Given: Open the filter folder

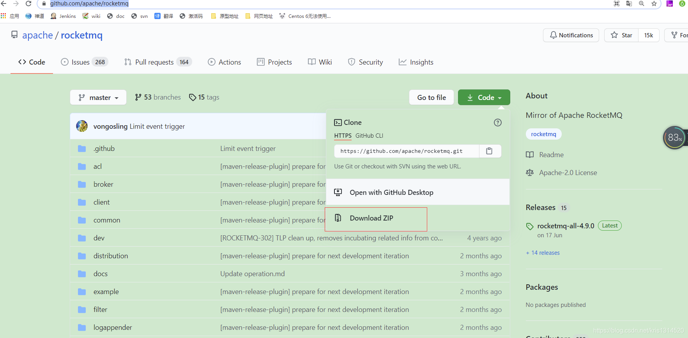Looking at the screenshot, I should pyautogui.click(x=100, y=310).
